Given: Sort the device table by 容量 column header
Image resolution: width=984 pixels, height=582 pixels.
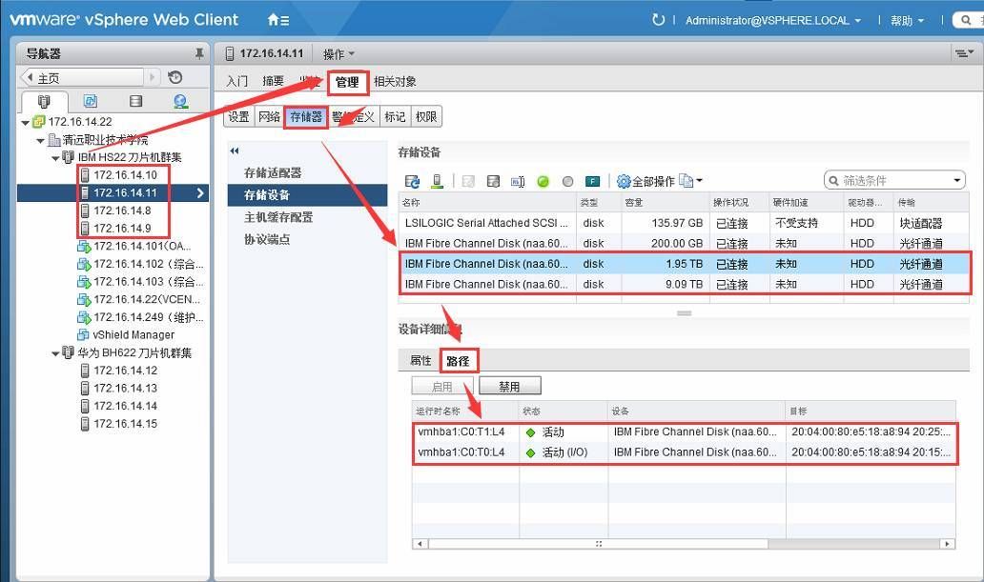Looking at the screenshot, I should [666, 203].
